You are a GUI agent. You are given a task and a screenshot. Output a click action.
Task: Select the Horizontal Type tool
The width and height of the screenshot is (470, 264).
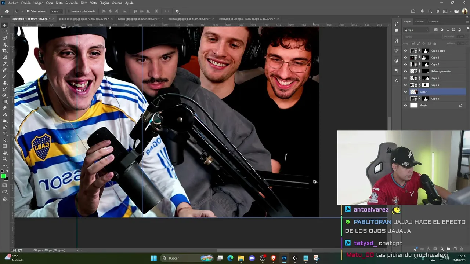point(5,133)
